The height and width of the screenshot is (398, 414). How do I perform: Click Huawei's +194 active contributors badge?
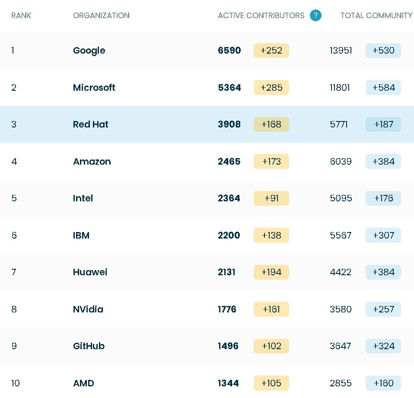click(271, 272)
